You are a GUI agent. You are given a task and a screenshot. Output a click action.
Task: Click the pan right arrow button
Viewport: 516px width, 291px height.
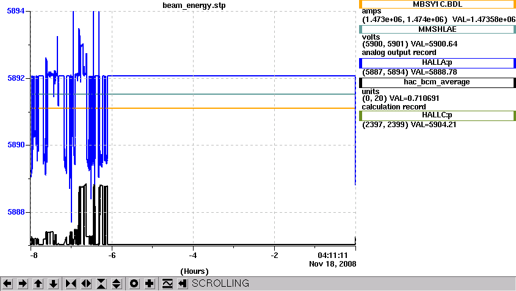pos(23,284)
